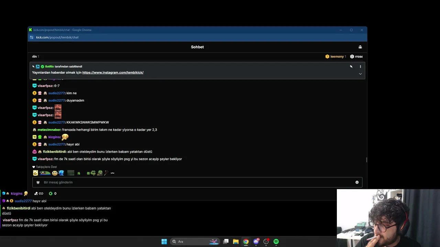This screenshot has height=247, width=440.
Task: Insert the lying Pepe frog emote
Action: tap(45, 173)
